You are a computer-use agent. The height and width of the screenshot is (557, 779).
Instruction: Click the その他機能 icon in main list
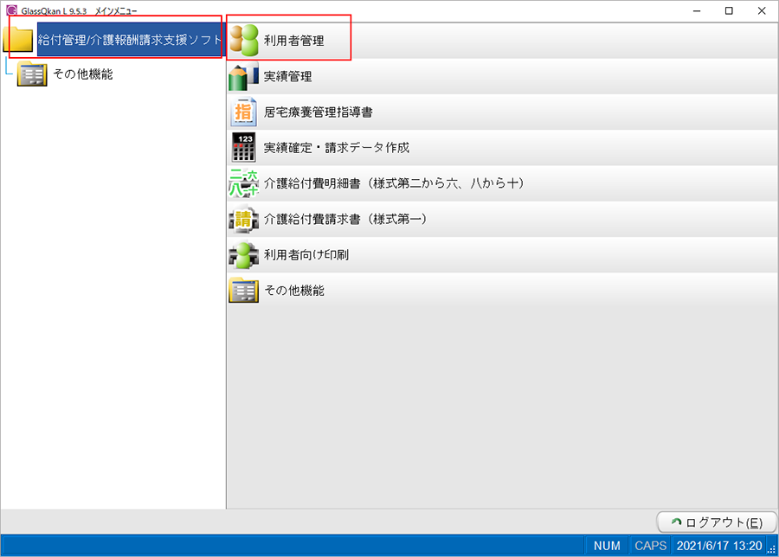(244, 291)
